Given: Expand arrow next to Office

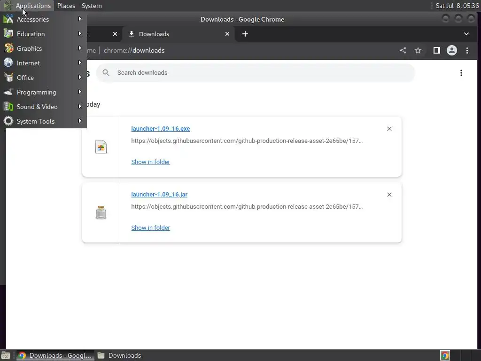Looking at the screenshot, I should (x=80, y=78).
